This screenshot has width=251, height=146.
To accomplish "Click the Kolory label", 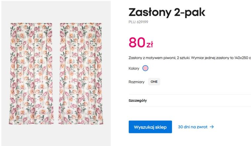I will (134, 69).
